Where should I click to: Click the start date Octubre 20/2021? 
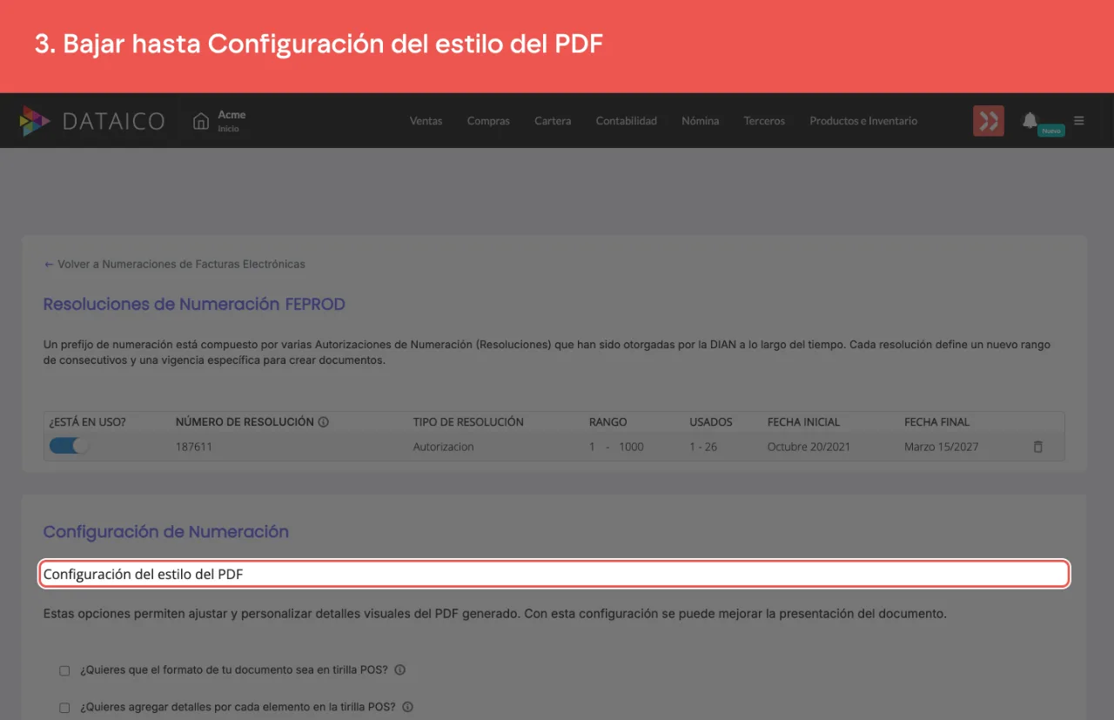[x=809, y=447]
